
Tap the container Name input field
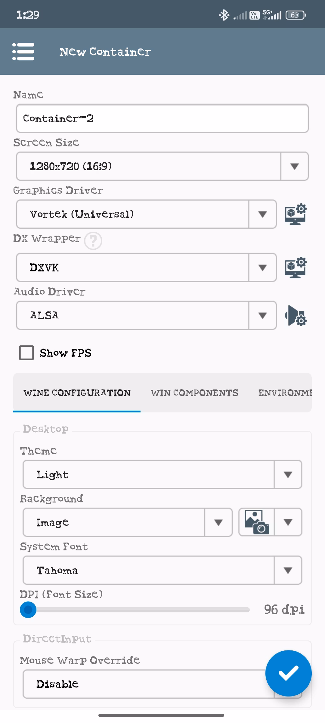162,118
